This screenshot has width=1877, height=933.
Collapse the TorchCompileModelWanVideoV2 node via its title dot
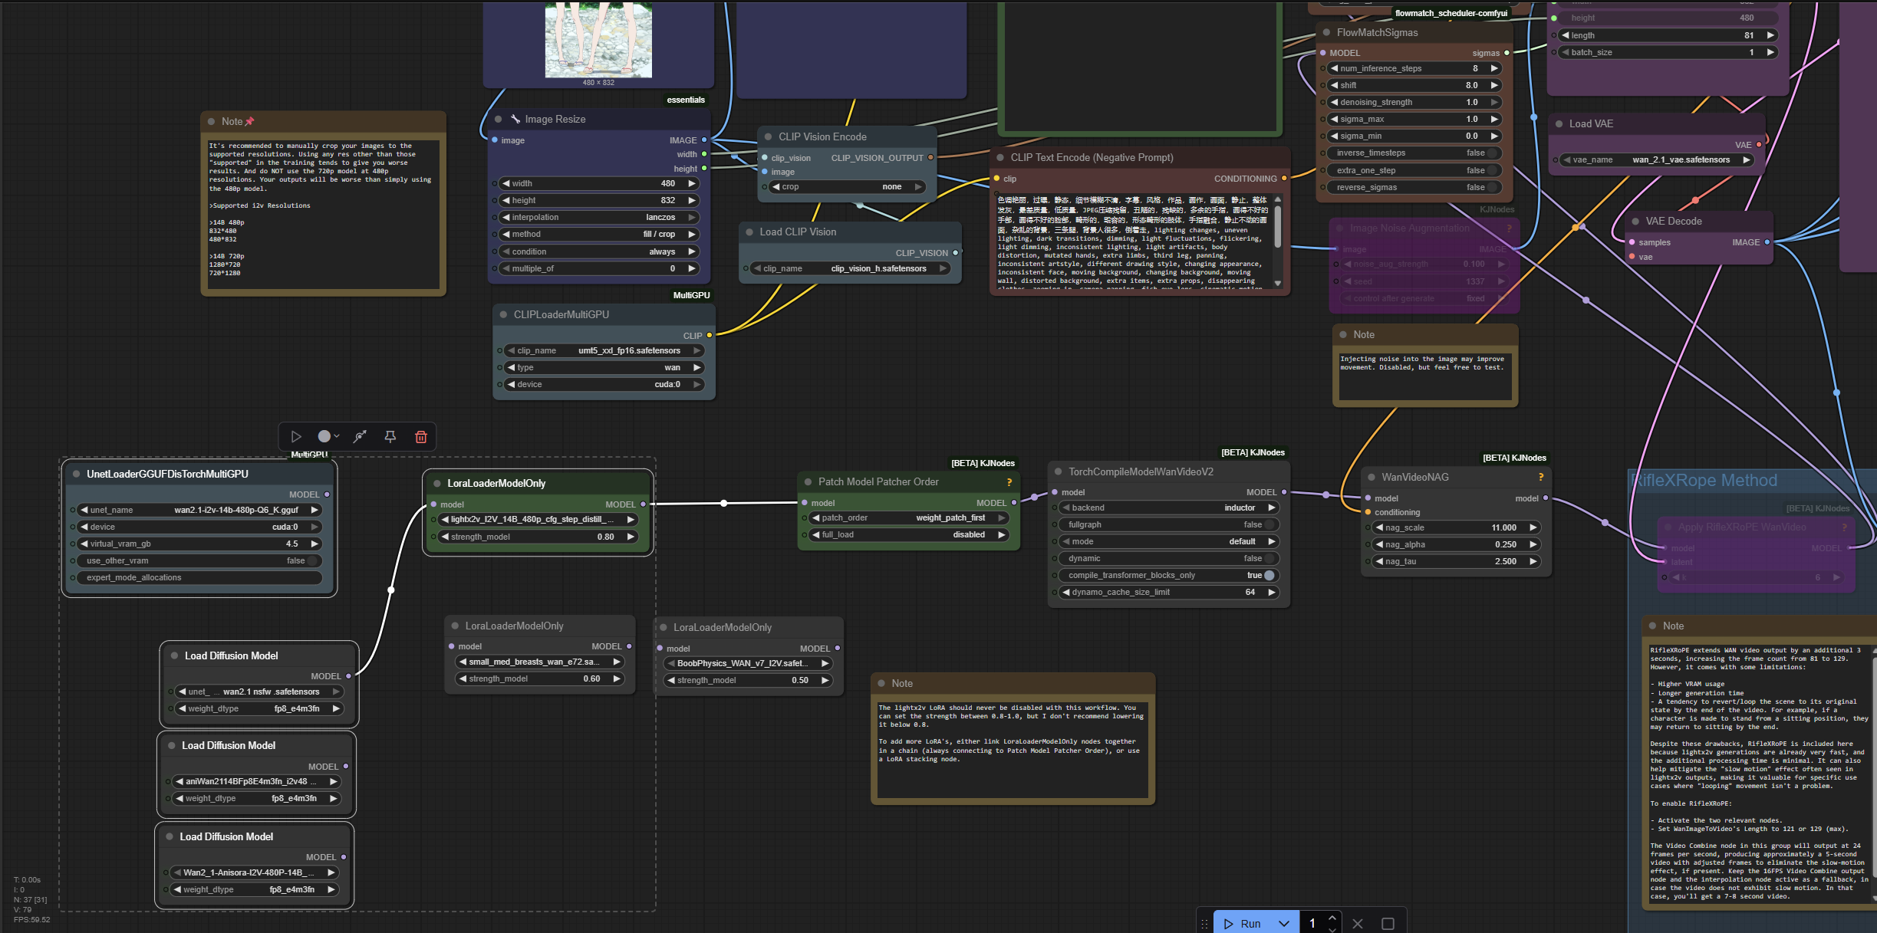point(1059,472)
